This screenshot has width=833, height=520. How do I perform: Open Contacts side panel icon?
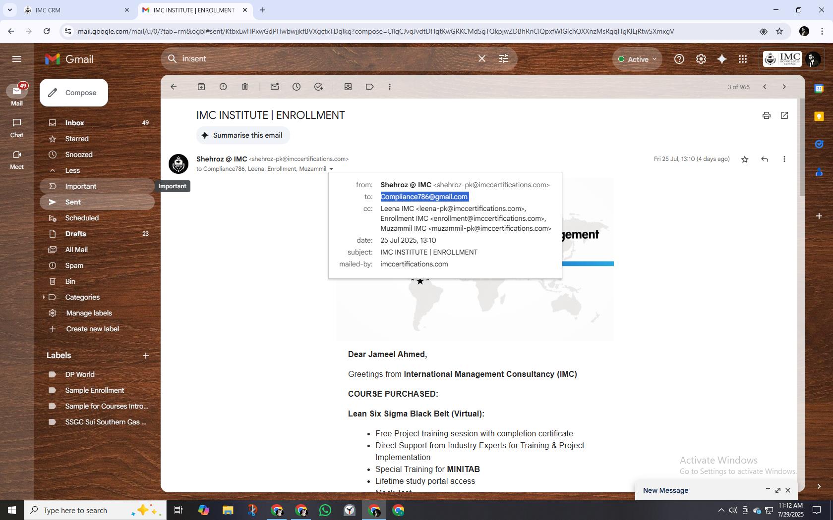[x=819, y=172]
